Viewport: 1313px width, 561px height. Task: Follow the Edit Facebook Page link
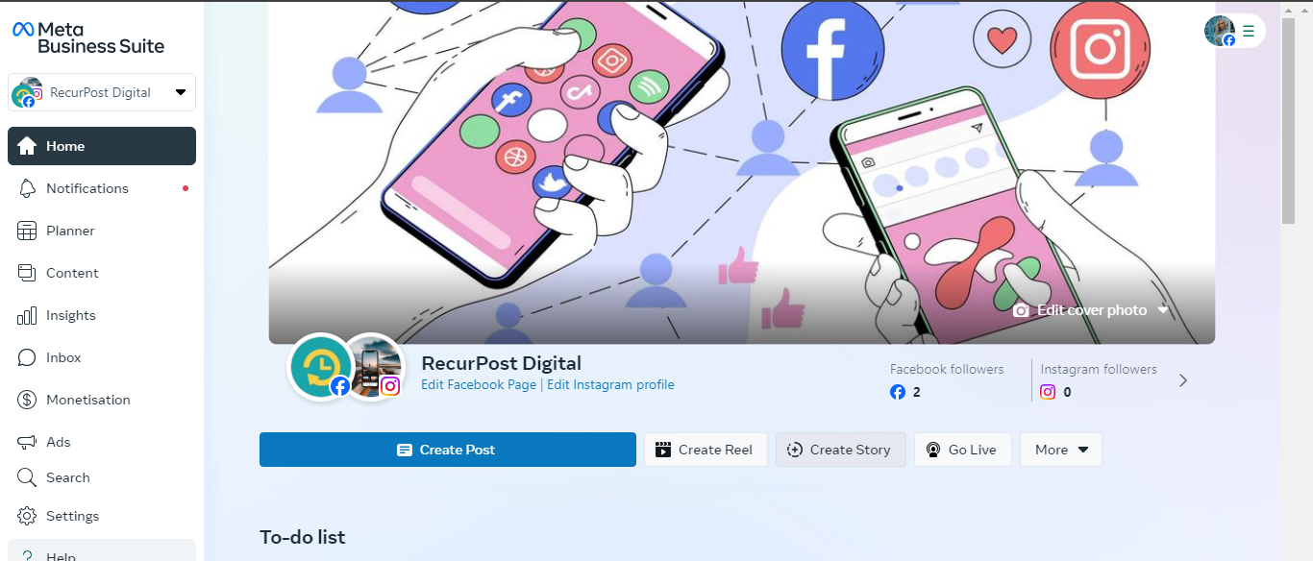[479, 385]
